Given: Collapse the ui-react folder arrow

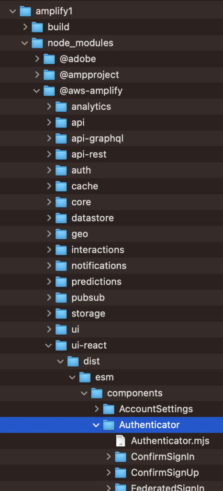Looking at the screenshot, I should (49, 345).
